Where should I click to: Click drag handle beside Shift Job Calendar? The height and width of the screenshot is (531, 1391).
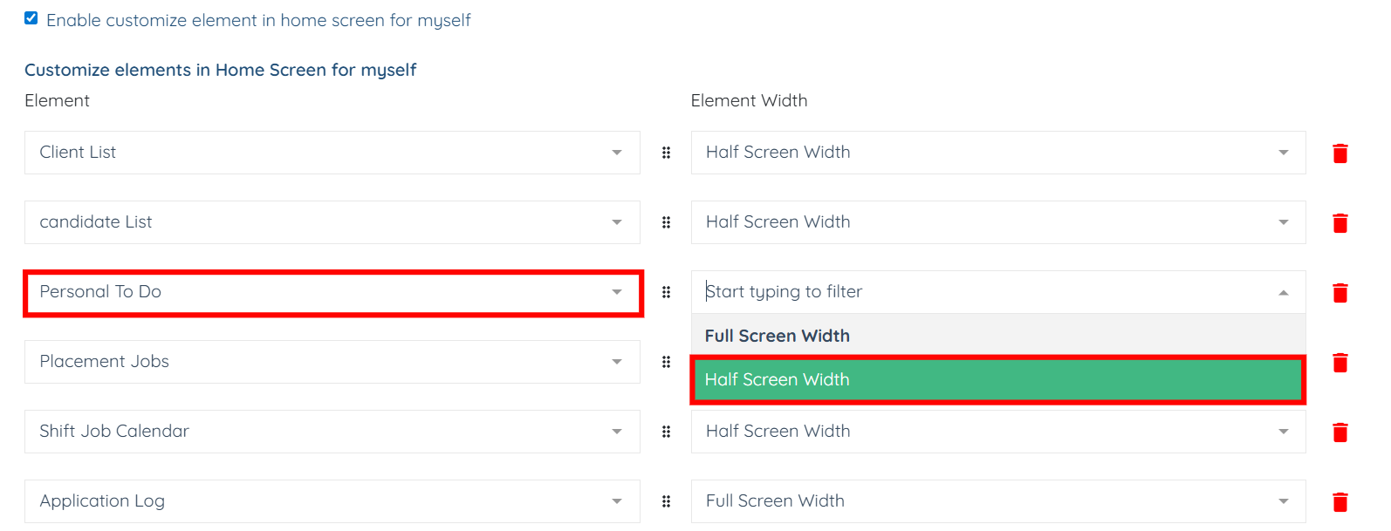pyautogui.click(x=666, y=432)
